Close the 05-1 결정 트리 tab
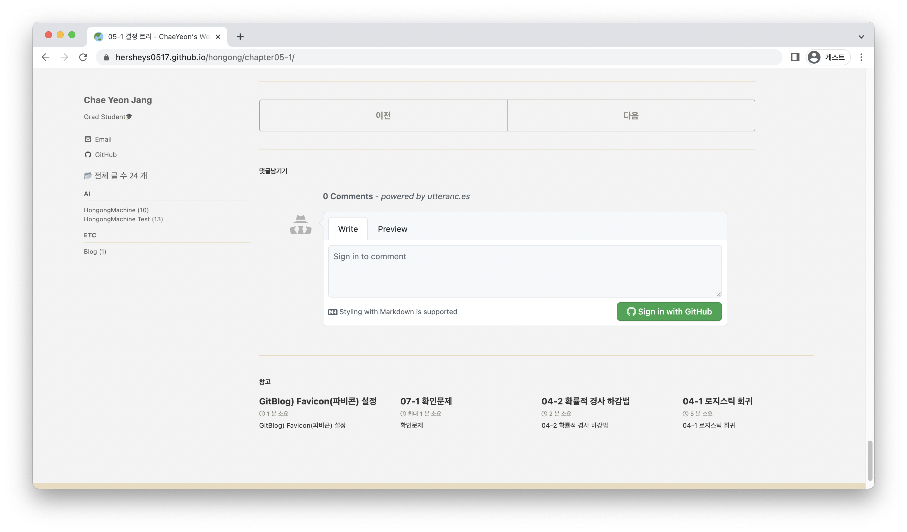Screen dimensions: 907x532 pyautogui.click(x=218, y=37)
